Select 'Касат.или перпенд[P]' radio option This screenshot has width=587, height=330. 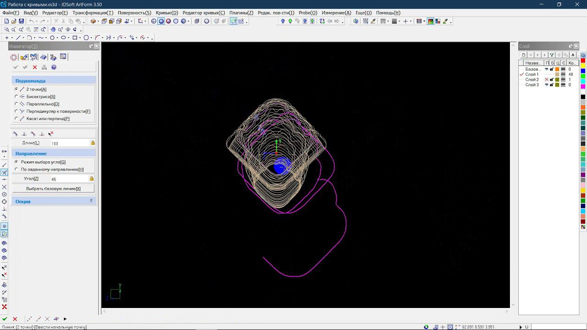17,119
